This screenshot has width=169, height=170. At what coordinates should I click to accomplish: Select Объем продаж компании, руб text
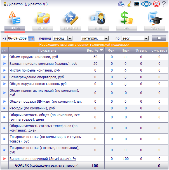(34, 57)
